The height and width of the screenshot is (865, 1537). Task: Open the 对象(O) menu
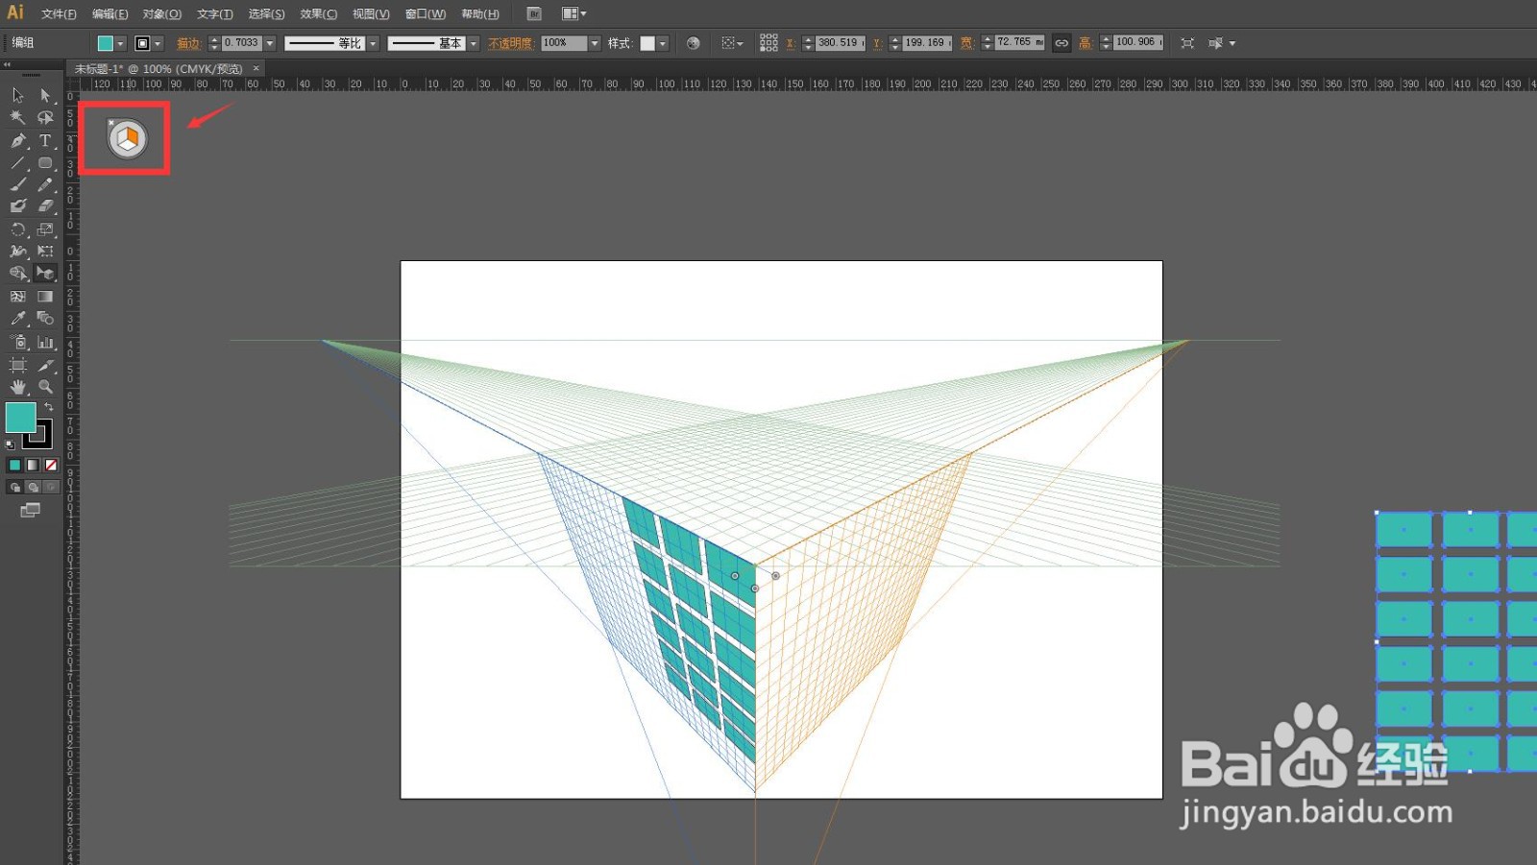161,14
